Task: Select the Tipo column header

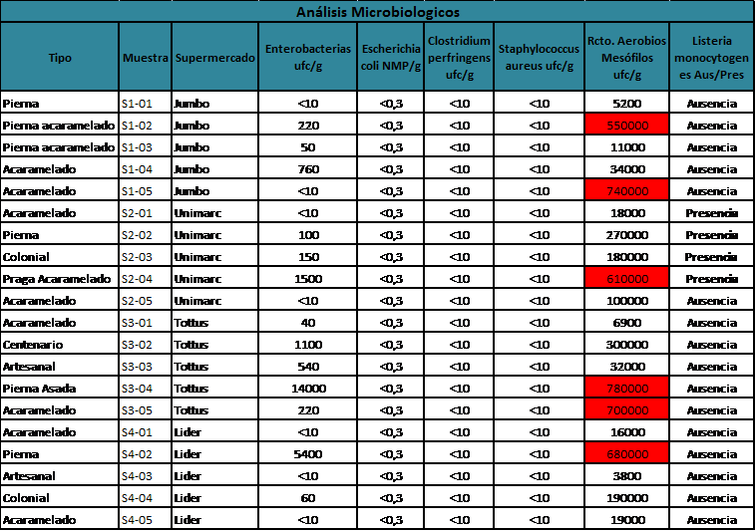Action: (60, 58)
